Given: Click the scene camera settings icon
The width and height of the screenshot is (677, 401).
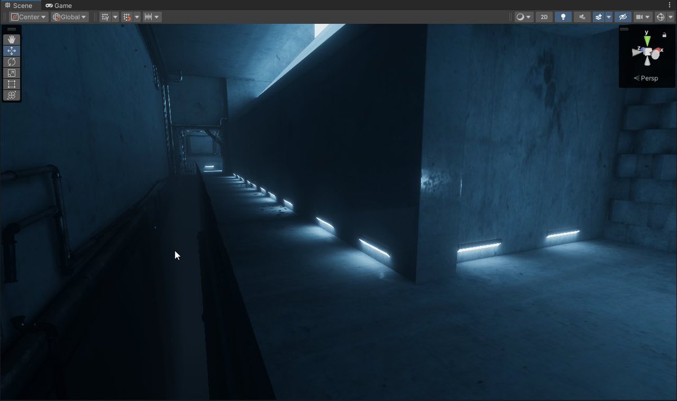Looking at the screenshot, I should click(x=639, y=17).
